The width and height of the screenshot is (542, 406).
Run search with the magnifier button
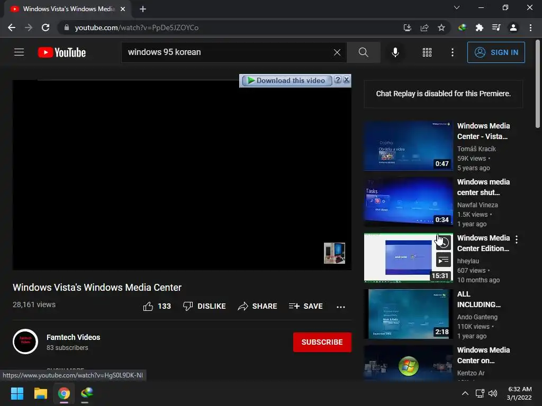(x=363, y=52)
